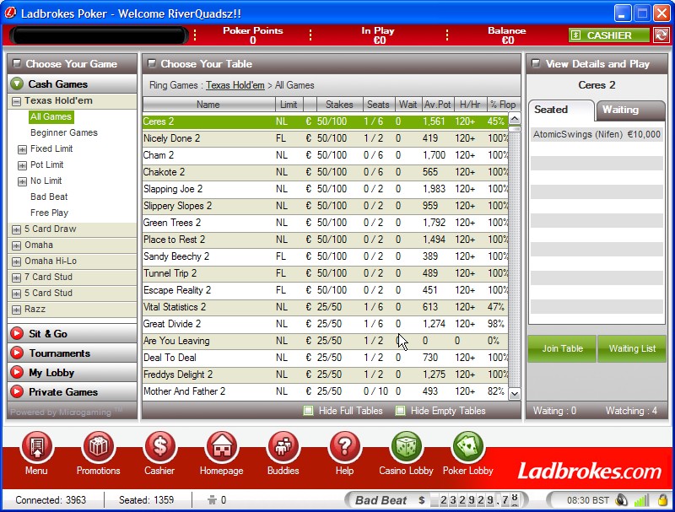
Task: Sort table list by Av.Pot column
Action: coord(437,104)
